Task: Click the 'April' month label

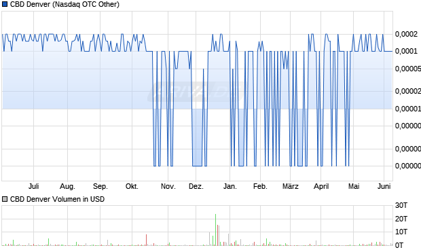Action: click(321, 186)
